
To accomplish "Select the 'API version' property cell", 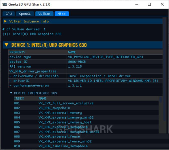I will coord(37,66).
